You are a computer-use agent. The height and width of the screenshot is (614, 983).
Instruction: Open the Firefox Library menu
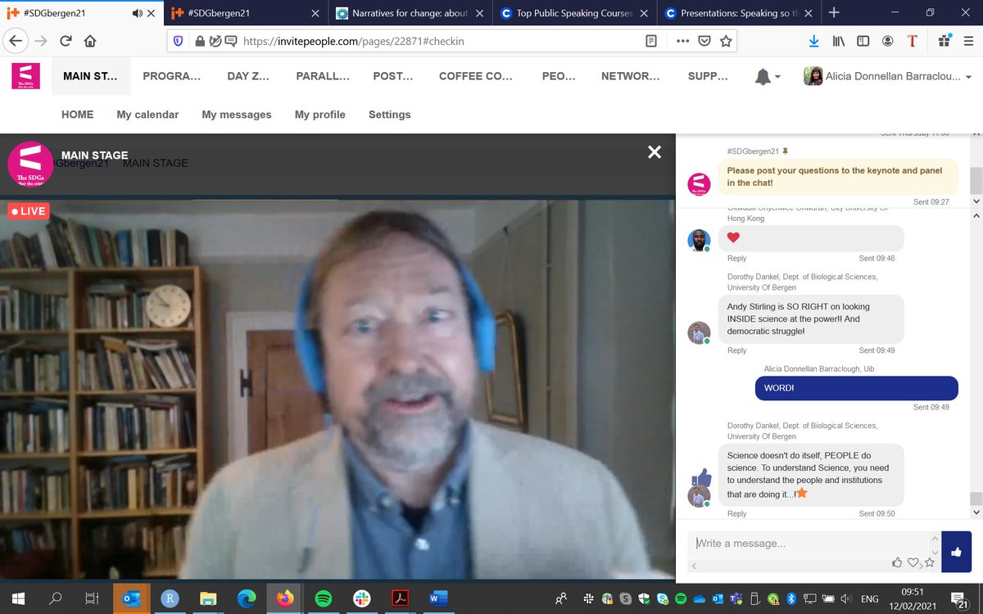(840, 40)
